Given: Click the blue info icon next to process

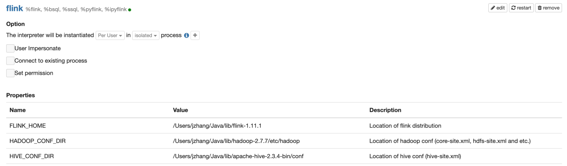Looking at the screenshot, I should [x=187, y=35].
